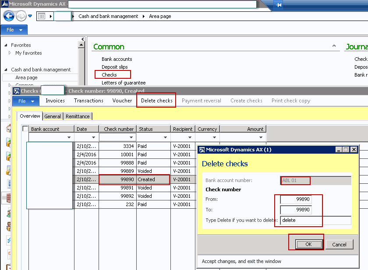This screenshot has width=368, height=270.
Task: Open Amount column filter dropdown
Action: (261, 137)
